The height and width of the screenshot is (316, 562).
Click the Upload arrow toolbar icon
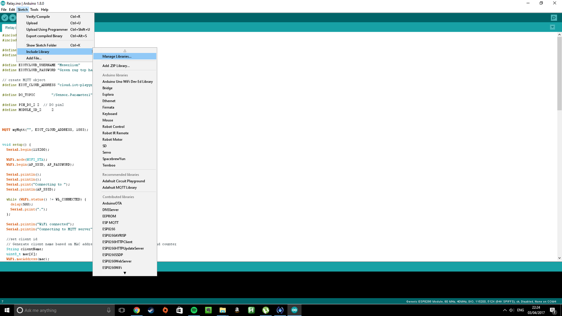click(x=13, y=18)
